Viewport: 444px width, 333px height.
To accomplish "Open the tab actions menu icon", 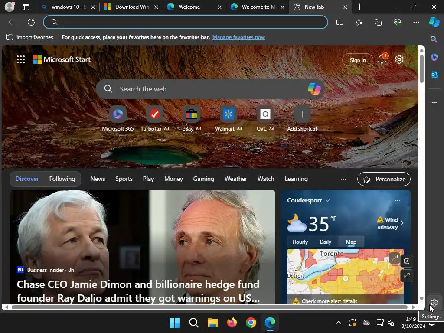I will tap(26, 7).
